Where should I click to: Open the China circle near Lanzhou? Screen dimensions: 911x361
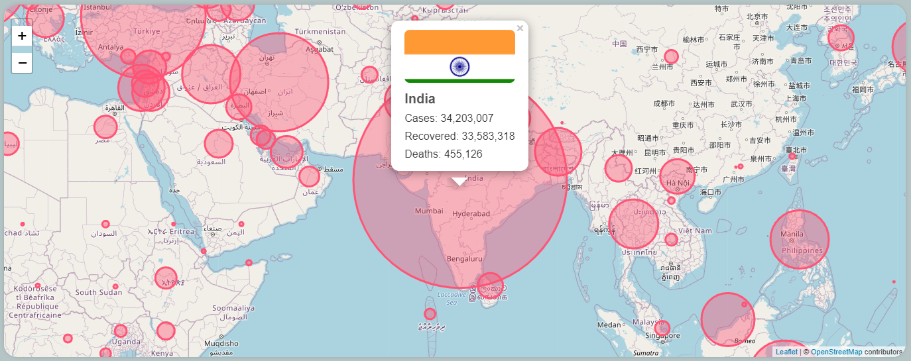[x=671, y=56]
